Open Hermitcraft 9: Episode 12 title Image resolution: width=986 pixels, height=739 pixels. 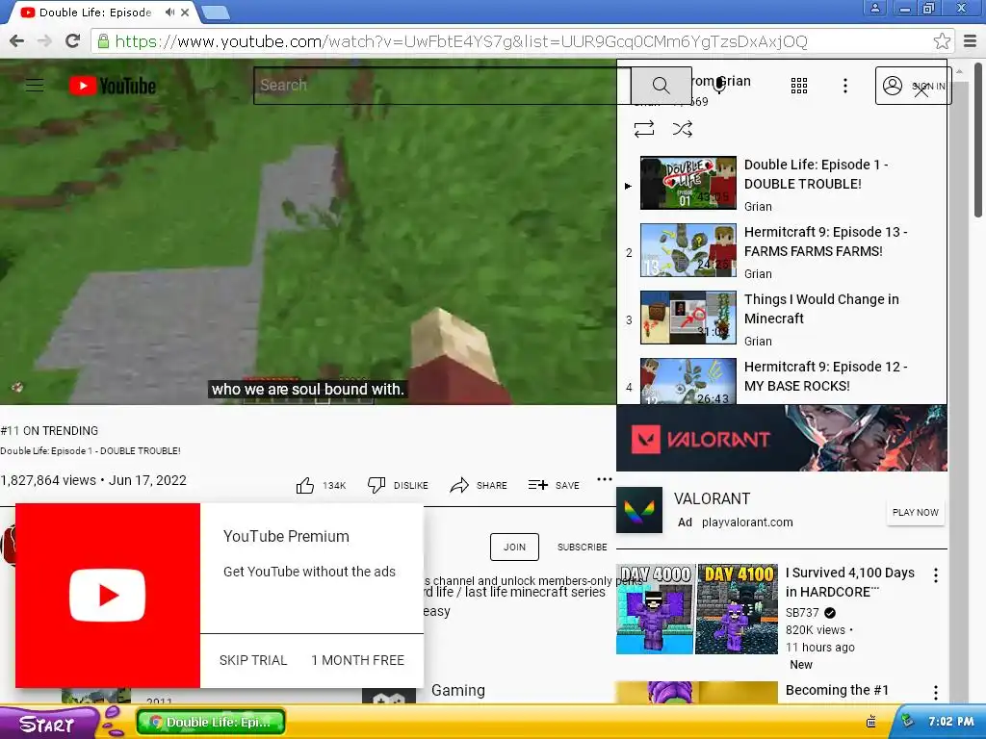825,376
